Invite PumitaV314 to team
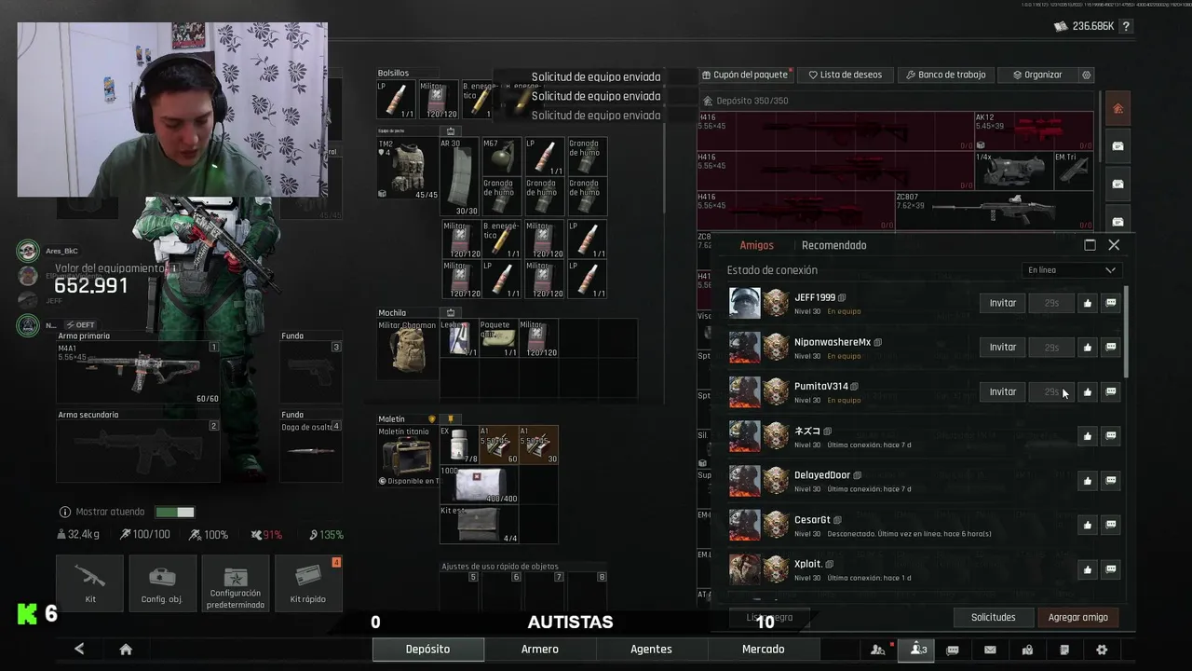 (1002, 391)
